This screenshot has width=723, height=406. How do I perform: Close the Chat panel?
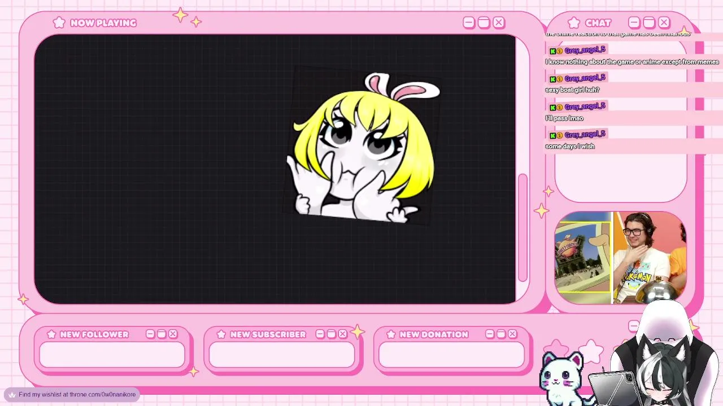pyautogui.click(x=664, y=23)
